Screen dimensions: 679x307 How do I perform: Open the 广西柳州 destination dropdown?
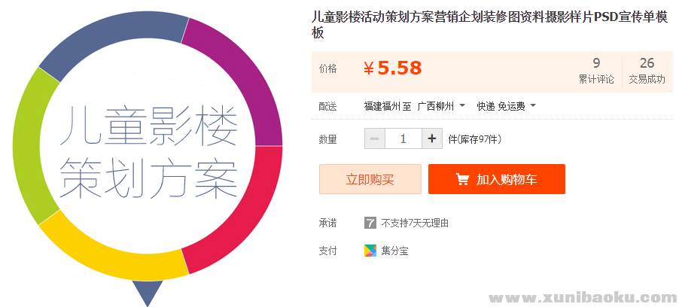pyautogui.click(x=441, y=106)
